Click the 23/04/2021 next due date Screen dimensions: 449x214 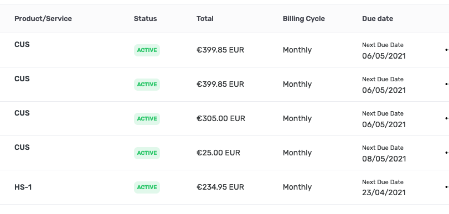click(x=384, y=192)
